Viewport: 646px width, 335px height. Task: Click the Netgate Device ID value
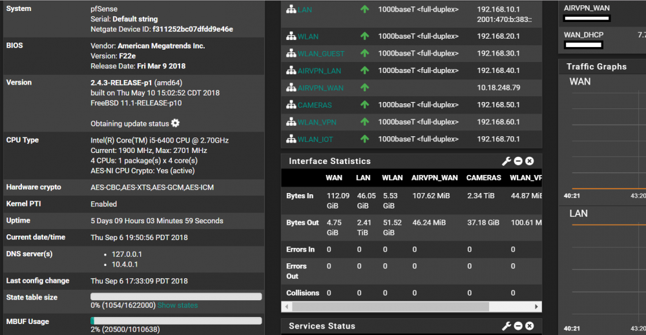tap(193, 29)
